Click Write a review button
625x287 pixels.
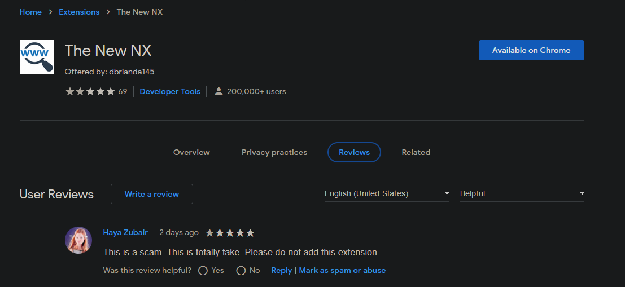[151, 194]
